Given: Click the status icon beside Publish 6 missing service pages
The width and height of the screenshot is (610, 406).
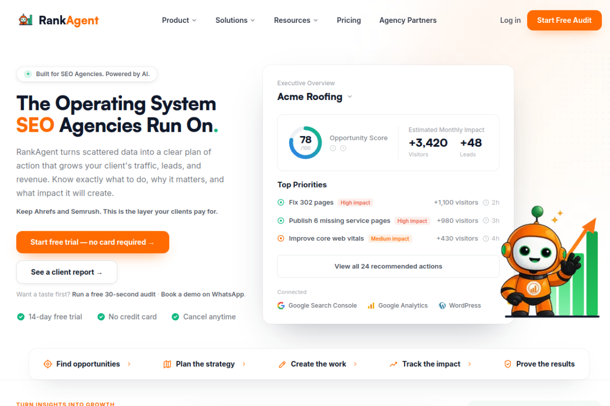Looking at the screenshot, I should coord(281,221).
